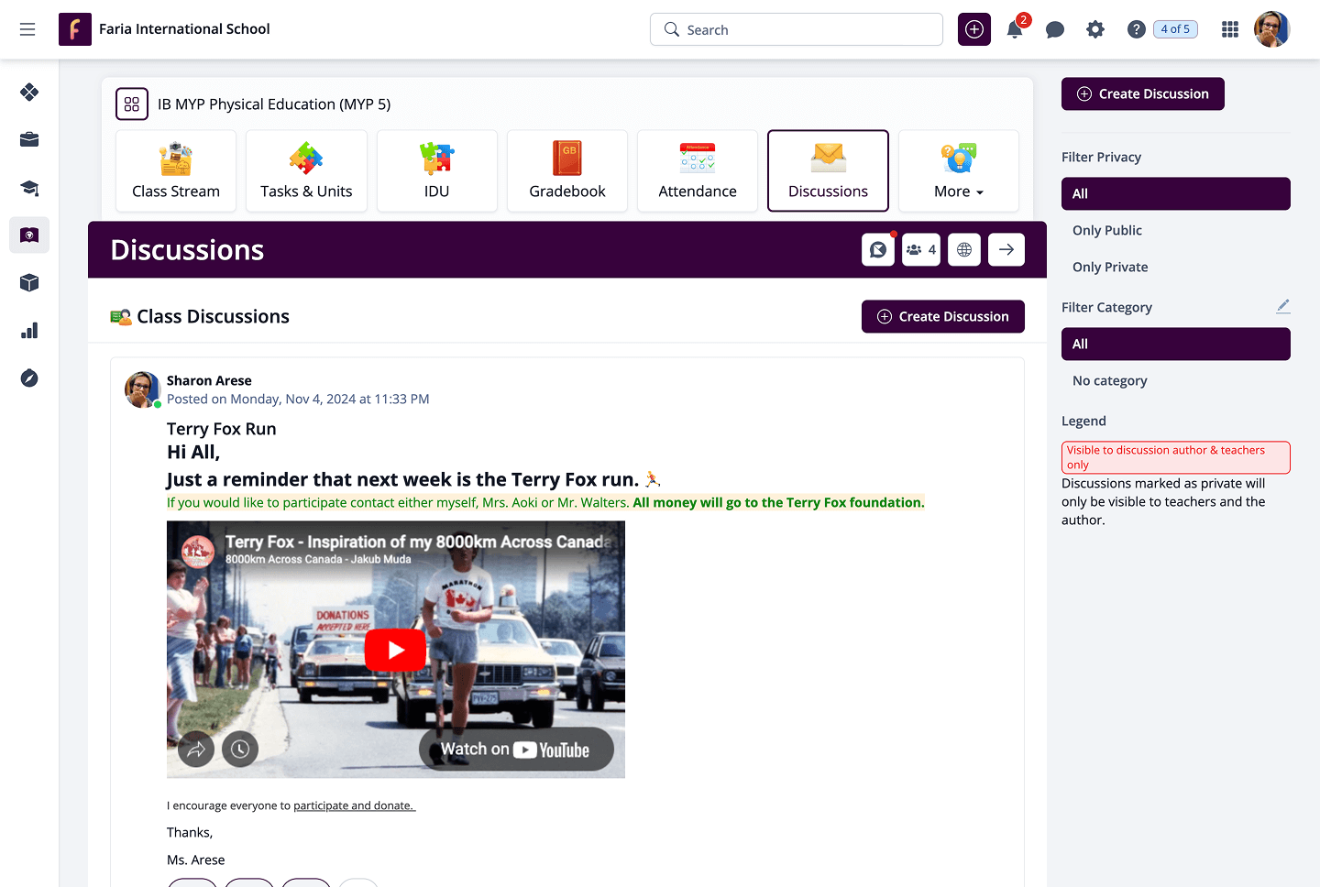Play the Terry Fox YouTube video

[395, 650]
